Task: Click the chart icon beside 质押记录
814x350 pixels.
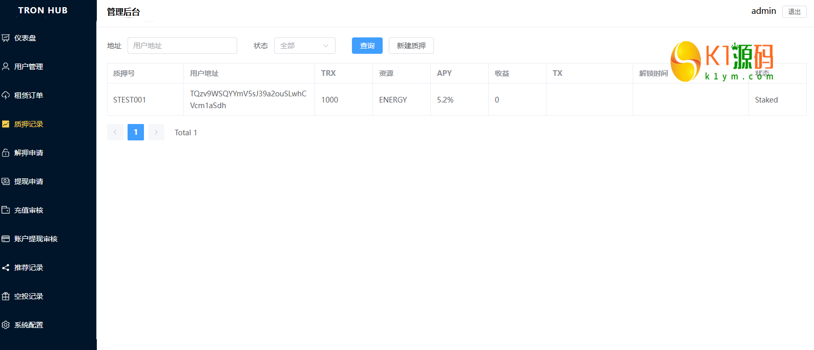Action: point(6,124)
